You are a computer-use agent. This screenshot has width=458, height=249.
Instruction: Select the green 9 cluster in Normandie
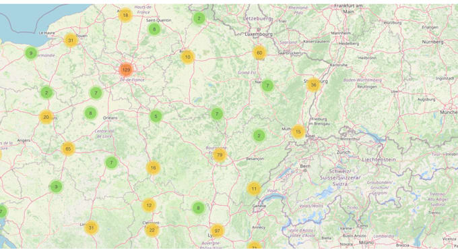point(31,53)
